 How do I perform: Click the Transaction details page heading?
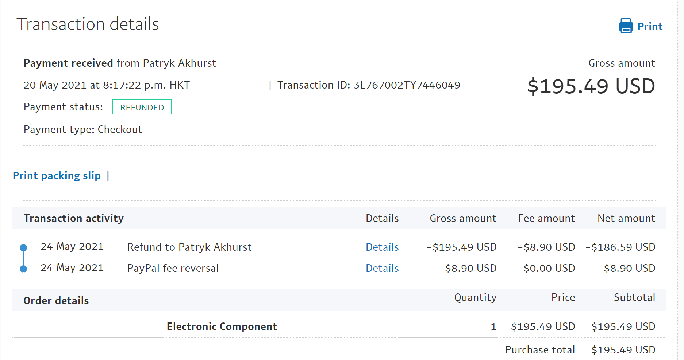[x=88, y=24]
